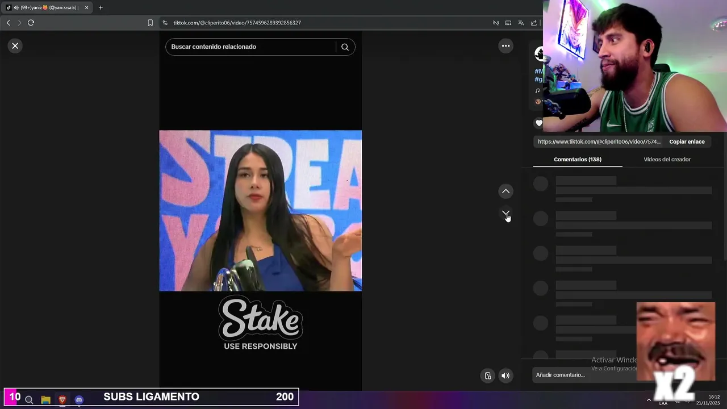
Task: Click the tiktok.com URL in address bar
Action: pos(237,23)
